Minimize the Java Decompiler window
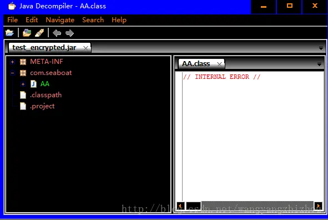The image size is (328, 220). 264,7
